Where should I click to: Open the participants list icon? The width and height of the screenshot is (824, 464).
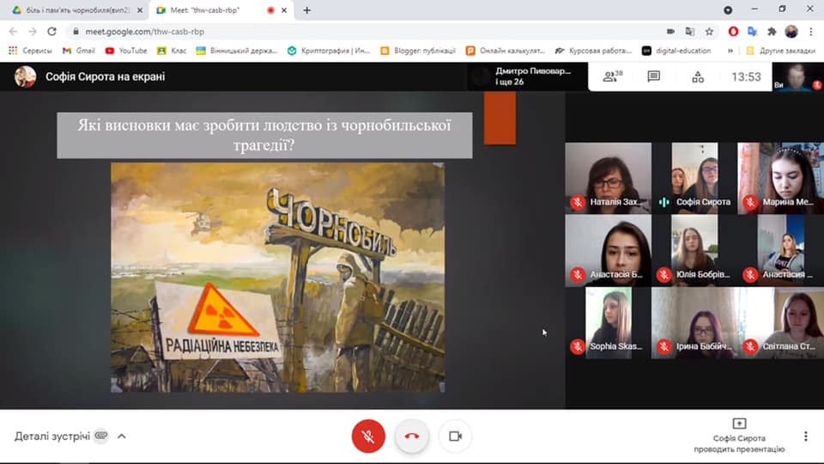tap(612, 76)
